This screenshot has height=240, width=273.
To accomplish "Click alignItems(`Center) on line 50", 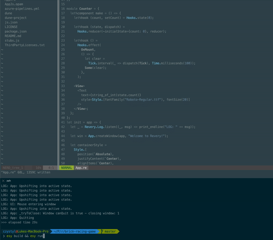I will pyautogui.click(x=95, y=163).
